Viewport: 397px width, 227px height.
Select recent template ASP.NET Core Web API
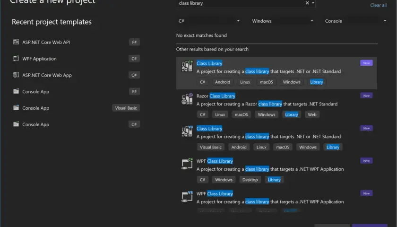tap(76, 42)
